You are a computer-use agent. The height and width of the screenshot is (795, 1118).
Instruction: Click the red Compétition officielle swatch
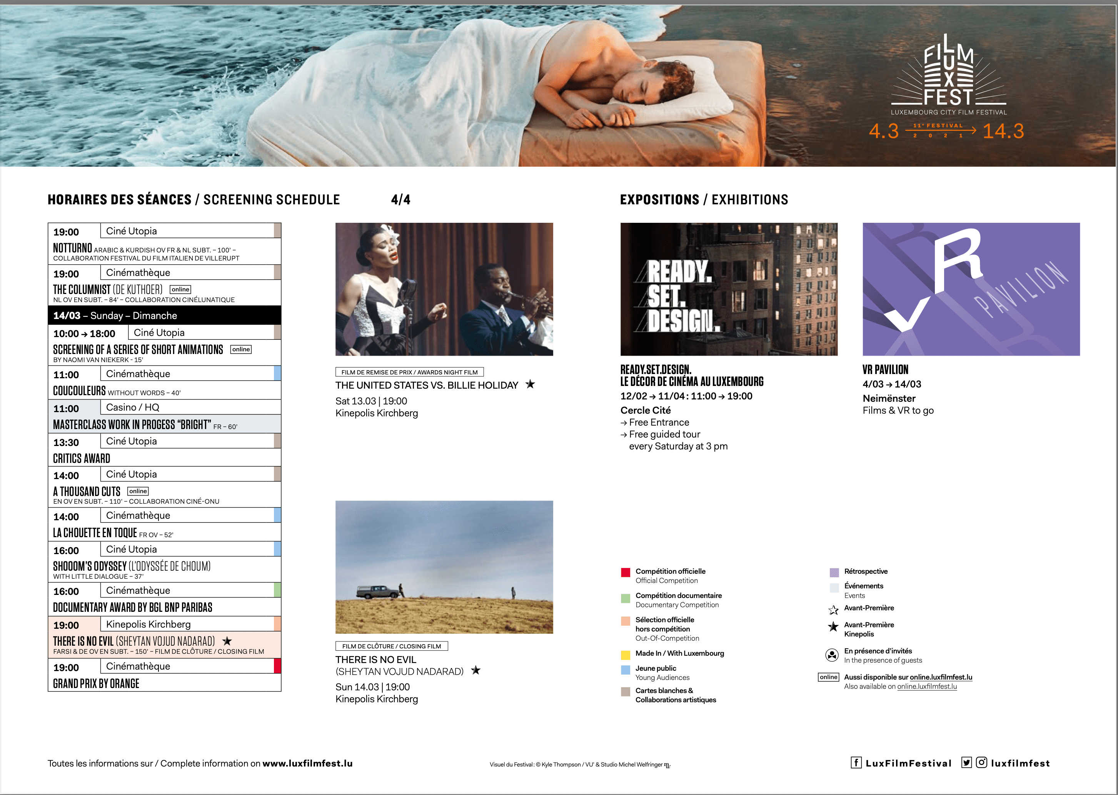click(625, 572)
